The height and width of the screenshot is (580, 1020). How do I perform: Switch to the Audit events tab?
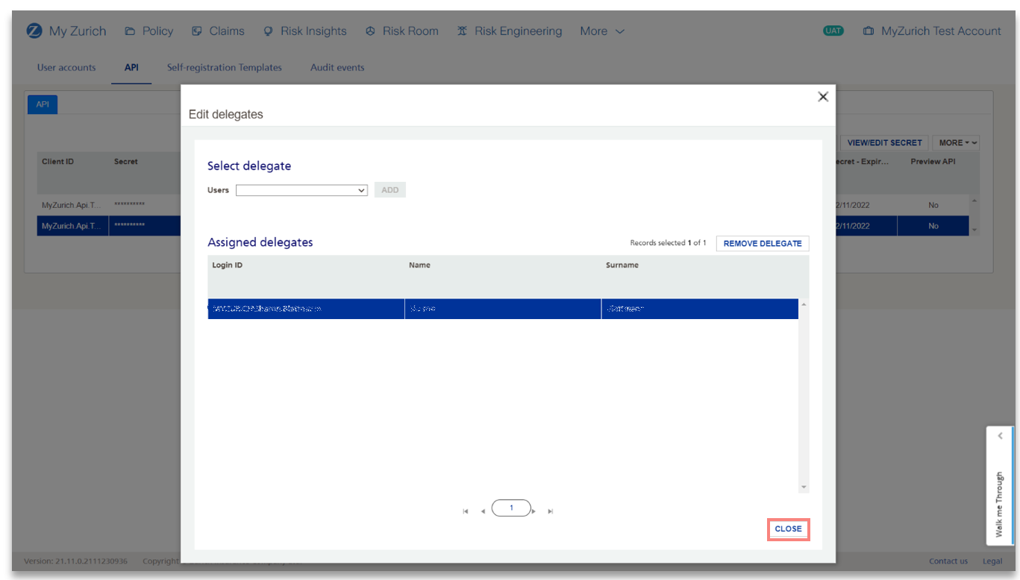click(337, 67)
